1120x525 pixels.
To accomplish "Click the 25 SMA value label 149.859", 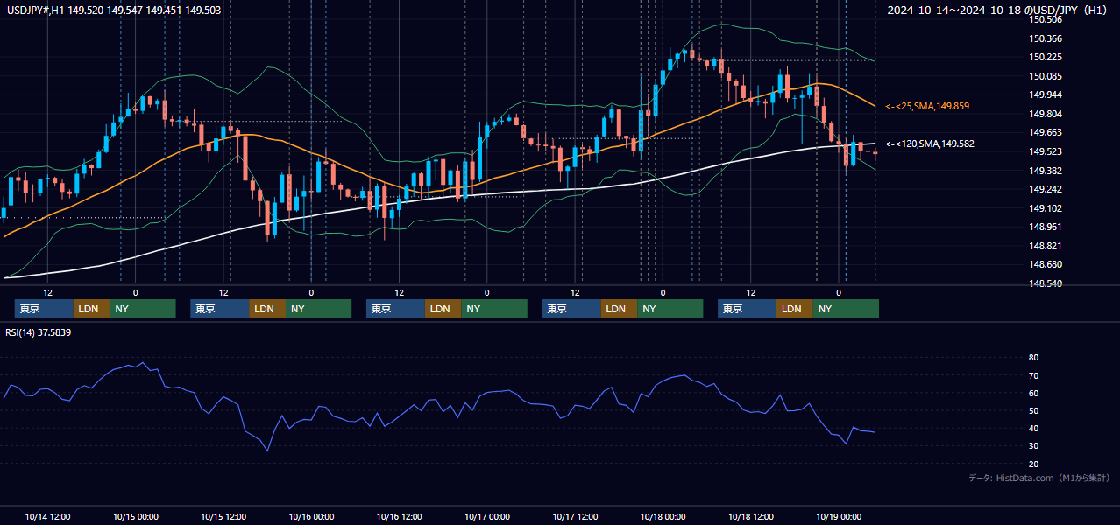I will tap(927, 106).
